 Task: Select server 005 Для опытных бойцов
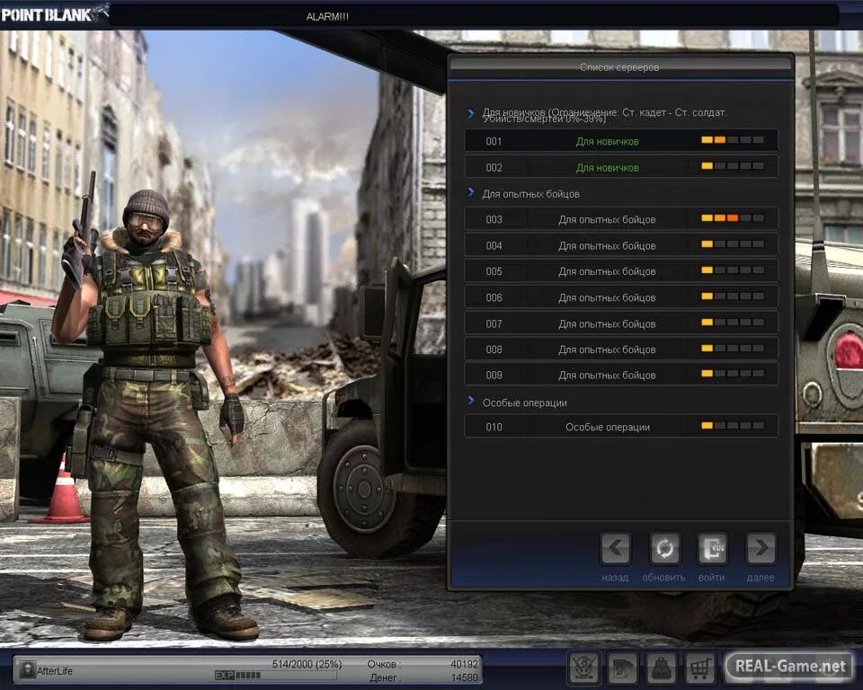[621, 270]
